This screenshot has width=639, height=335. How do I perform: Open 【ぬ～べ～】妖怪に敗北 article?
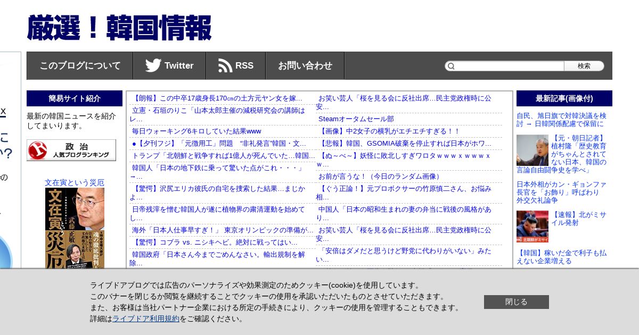pos(403,160)
